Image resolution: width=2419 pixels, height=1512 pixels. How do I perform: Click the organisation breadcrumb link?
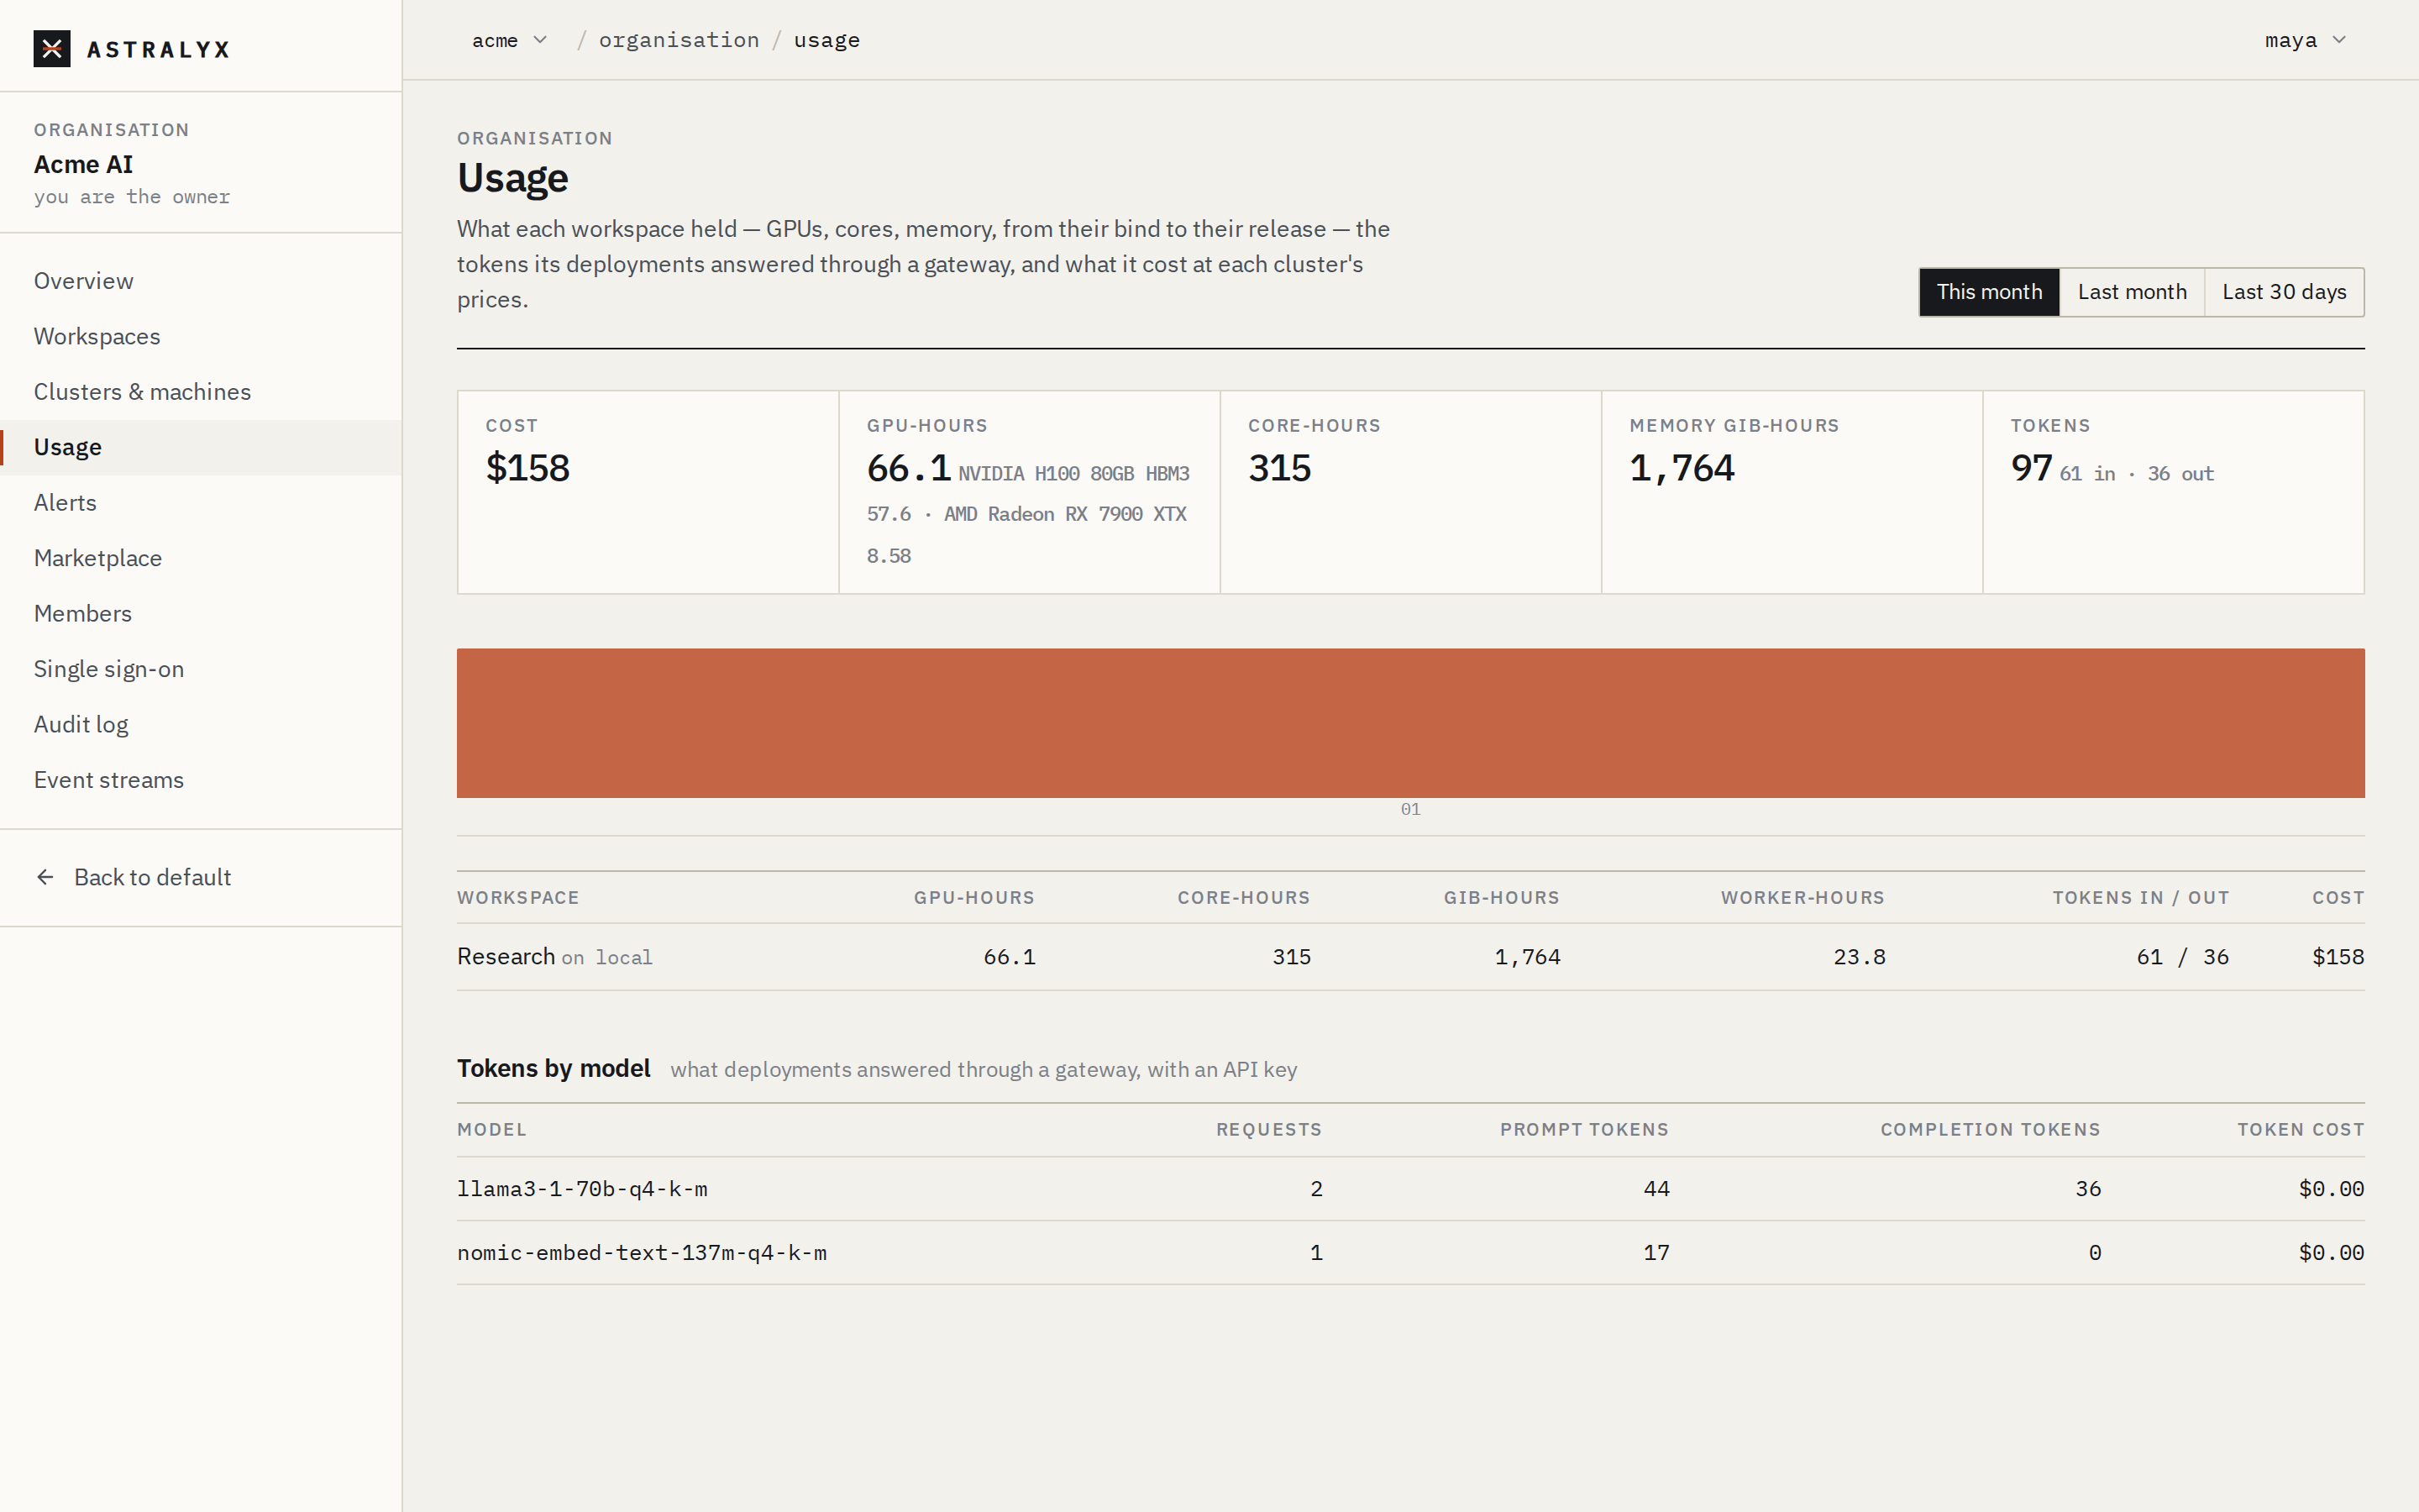point(679,40)
